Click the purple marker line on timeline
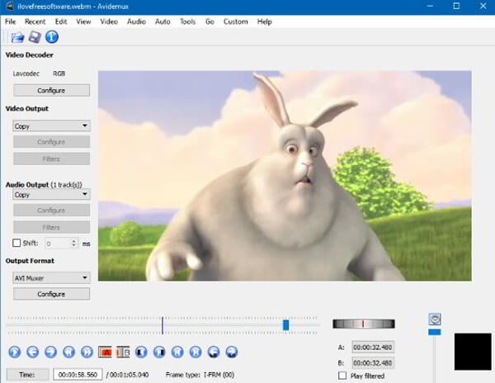 point(163,325)
